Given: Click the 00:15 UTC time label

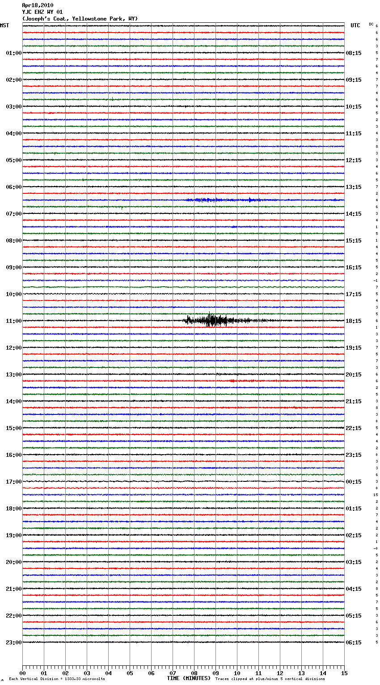Looking at the screenshot, I should [354, 482].
